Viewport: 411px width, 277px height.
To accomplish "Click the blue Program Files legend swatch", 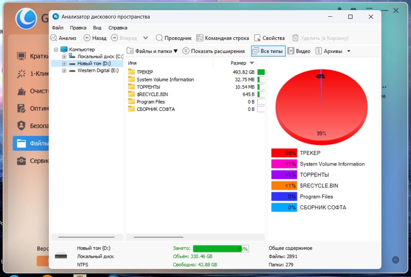I will [284, 197].
